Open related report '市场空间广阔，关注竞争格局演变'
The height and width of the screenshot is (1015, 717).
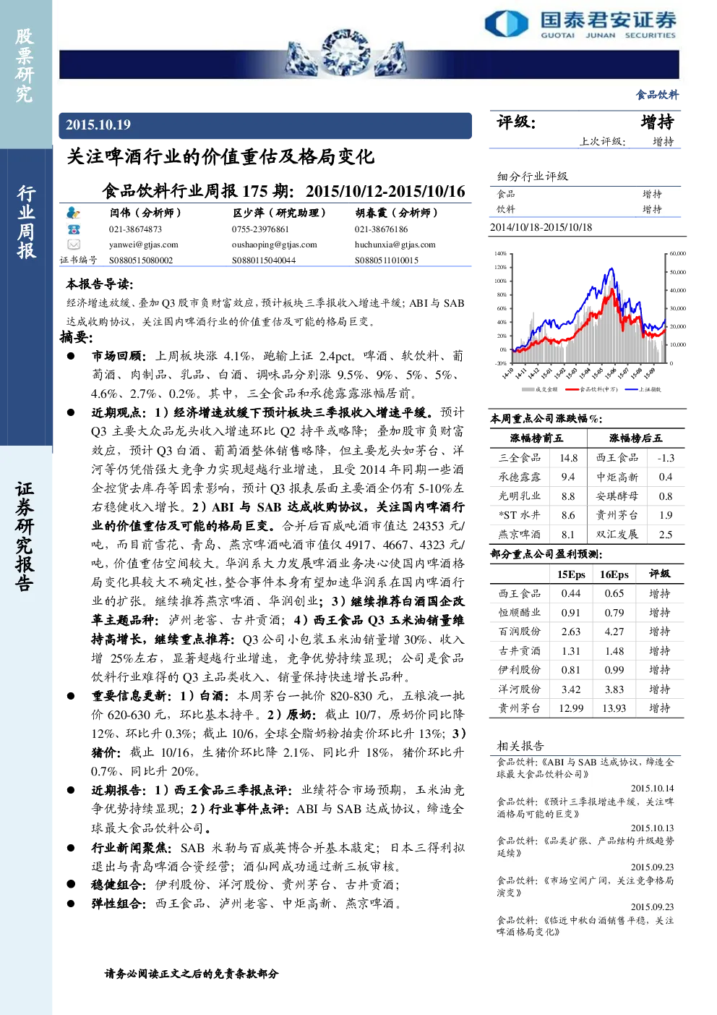585,886
